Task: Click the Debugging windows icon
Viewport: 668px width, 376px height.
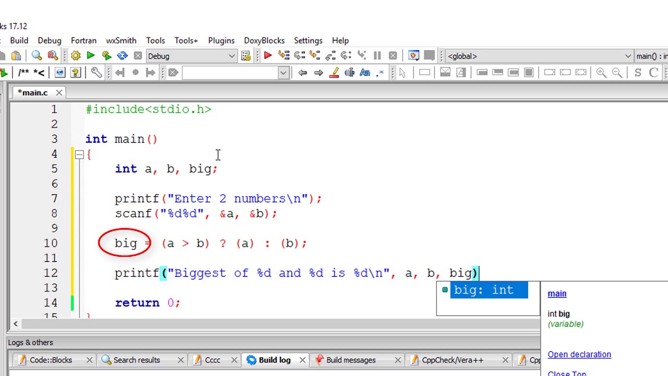Action: point(414,56)
